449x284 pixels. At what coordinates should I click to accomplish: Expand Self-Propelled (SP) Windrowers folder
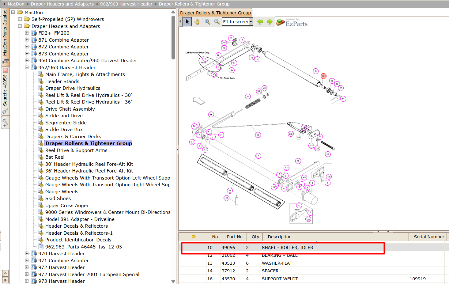click(20, 19)
